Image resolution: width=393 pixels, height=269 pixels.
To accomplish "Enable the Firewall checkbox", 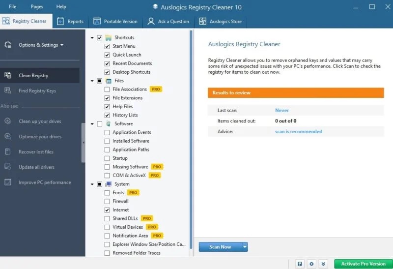I will (x=107, y=201).
